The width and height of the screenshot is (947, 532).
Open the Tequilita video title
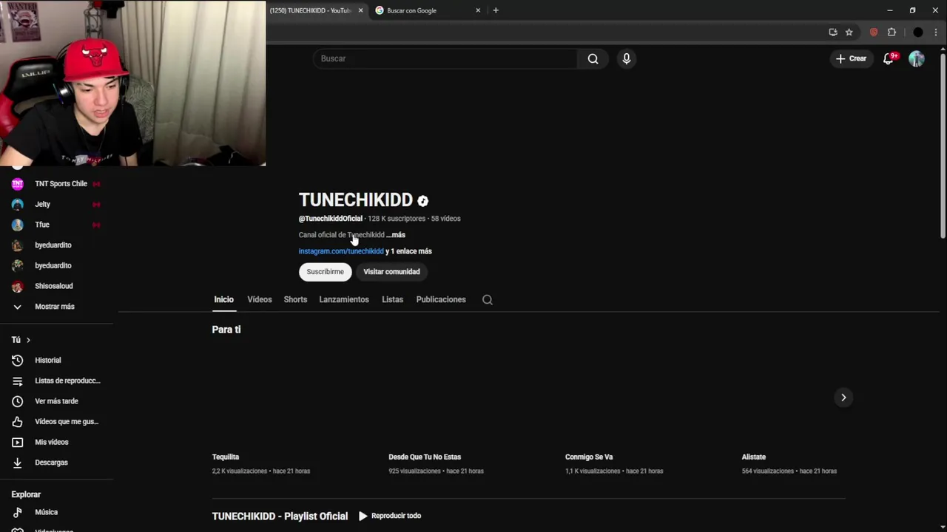226,457
